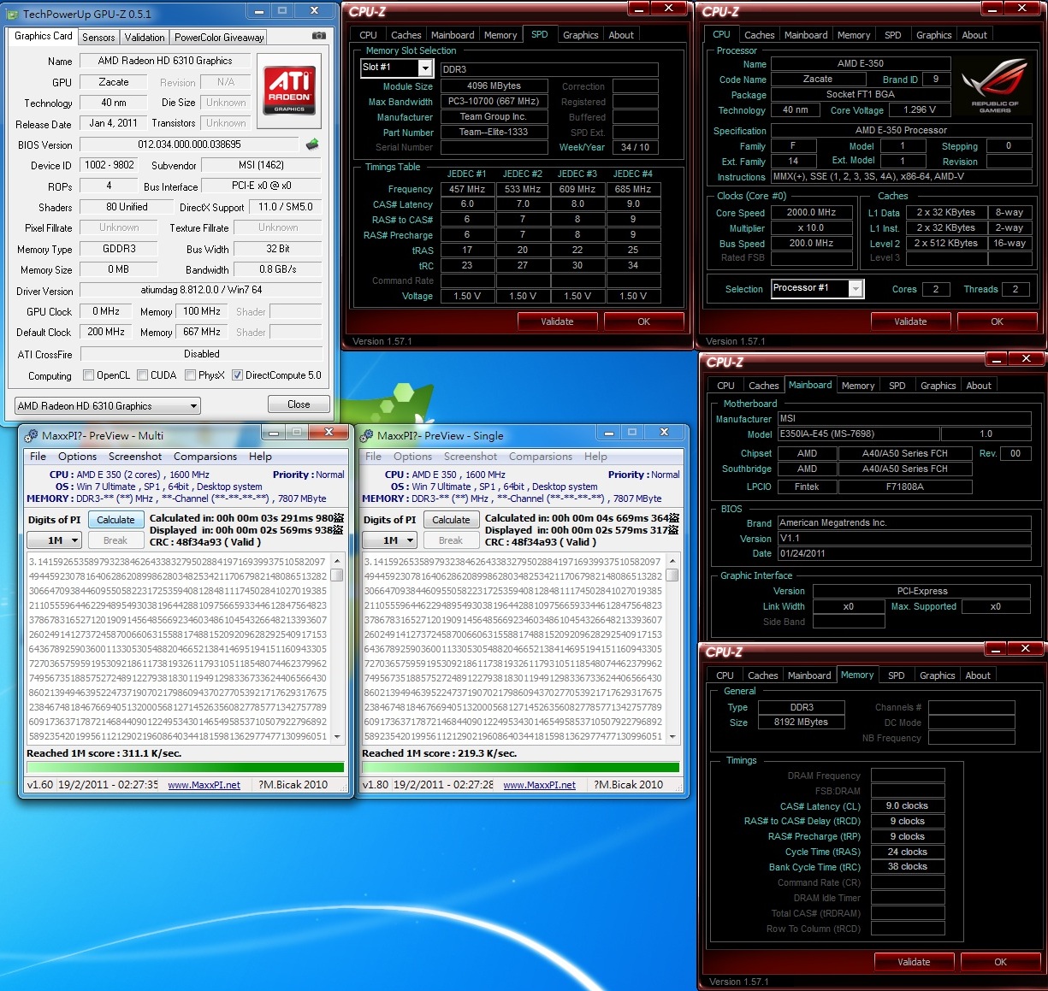Open the File menu in MaxxPI Single

click(374, 457)
